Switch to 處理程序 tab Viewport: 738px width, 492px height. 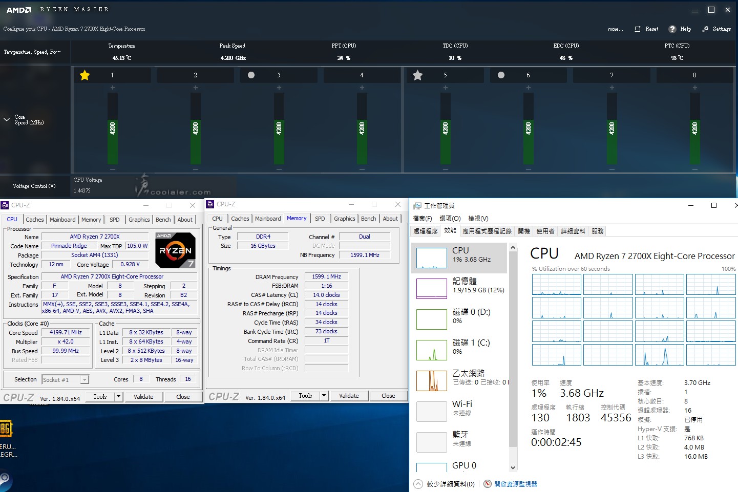pos(426,231)
